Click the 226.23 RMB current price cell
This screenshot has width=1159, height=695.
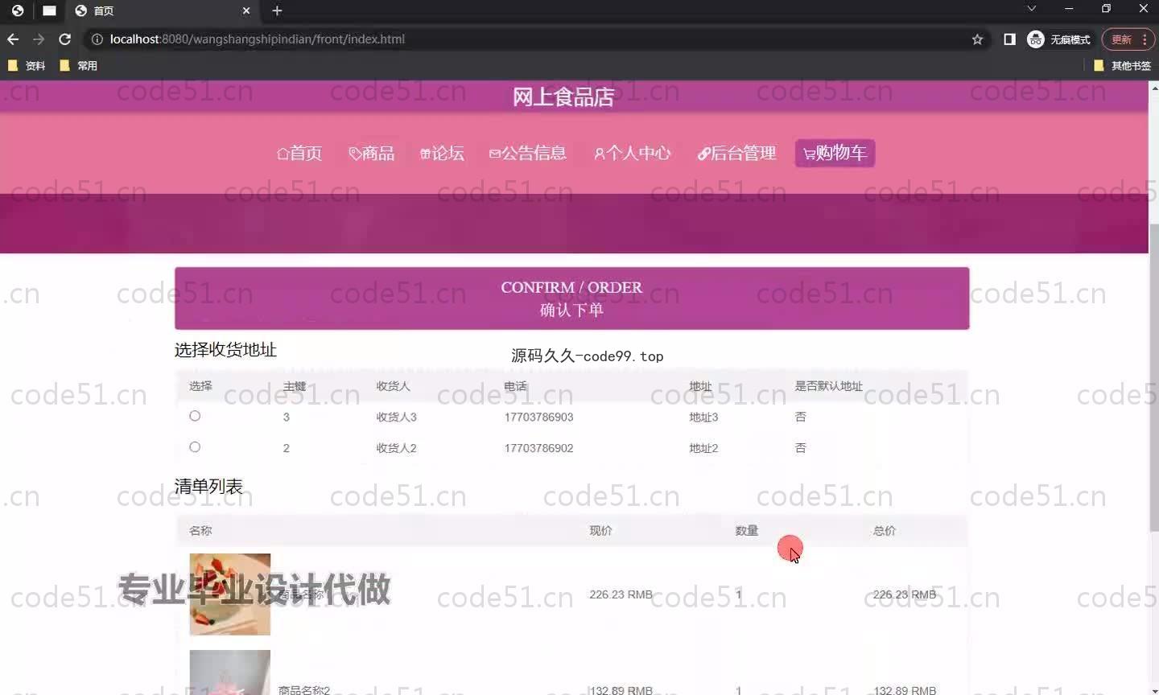click(621, 594)
